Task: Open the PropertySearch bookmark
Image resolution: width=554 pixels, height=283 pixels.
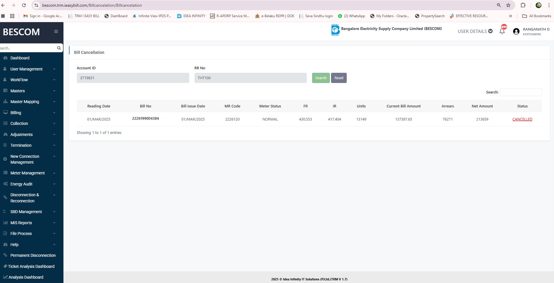Action: (430, 16)
